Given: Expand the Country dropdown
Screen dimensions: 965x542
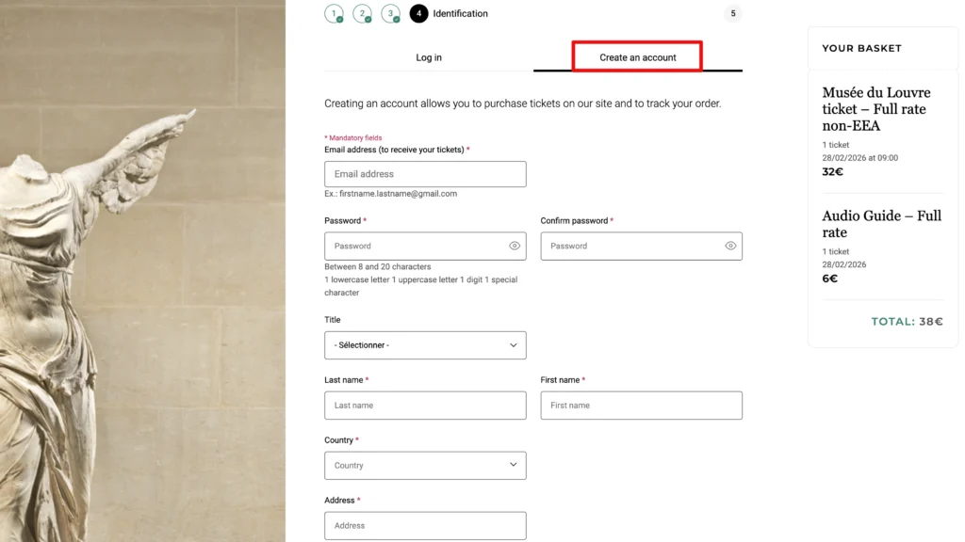Looking at the screenshot, I should 425,466.
